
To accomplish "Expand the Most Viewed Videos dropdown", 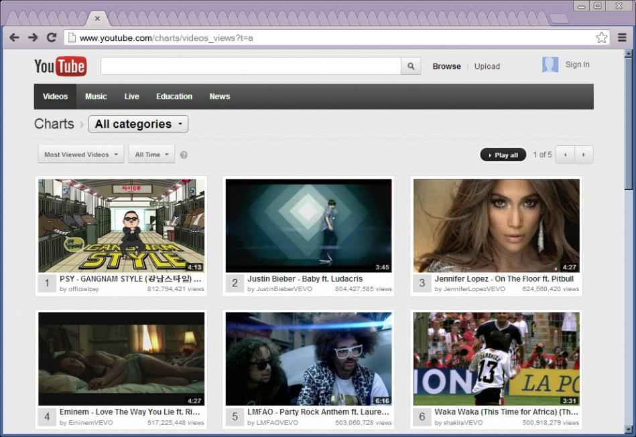I will point(80,155).
